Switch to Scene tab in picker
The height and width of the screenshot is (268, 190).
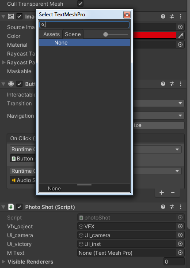73,34
